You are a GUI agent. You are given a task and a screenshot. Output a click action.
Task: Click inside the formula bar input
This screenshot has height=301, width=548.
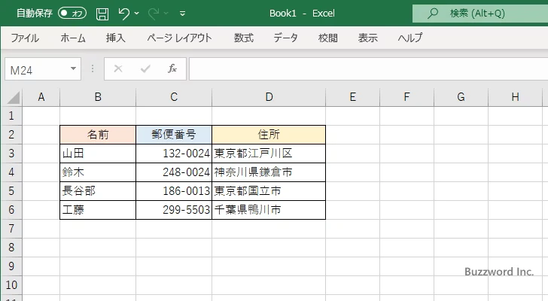[x=368, y=69]
